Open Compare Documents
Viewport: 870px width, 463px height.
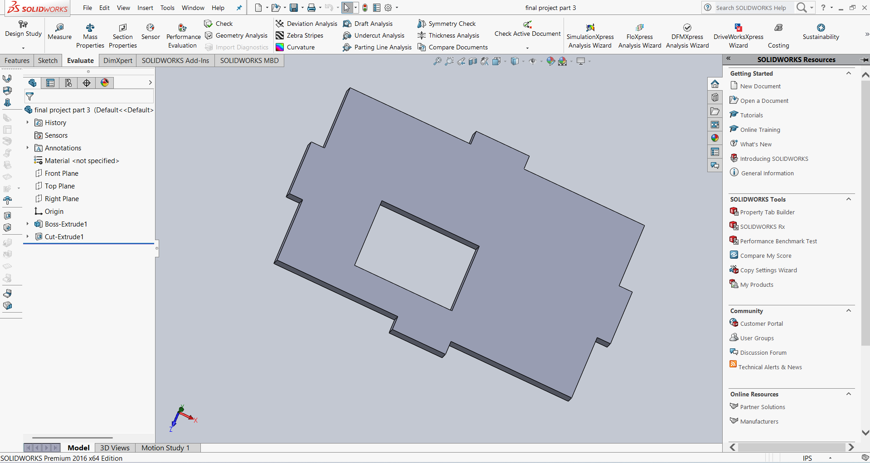(452, 47)
